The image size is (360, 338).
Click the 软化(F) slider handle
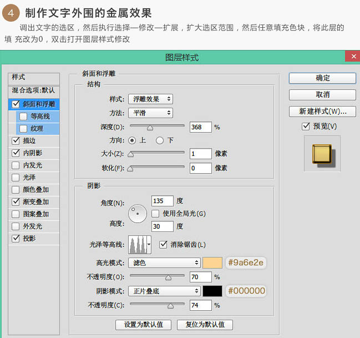tap(130, 169)
